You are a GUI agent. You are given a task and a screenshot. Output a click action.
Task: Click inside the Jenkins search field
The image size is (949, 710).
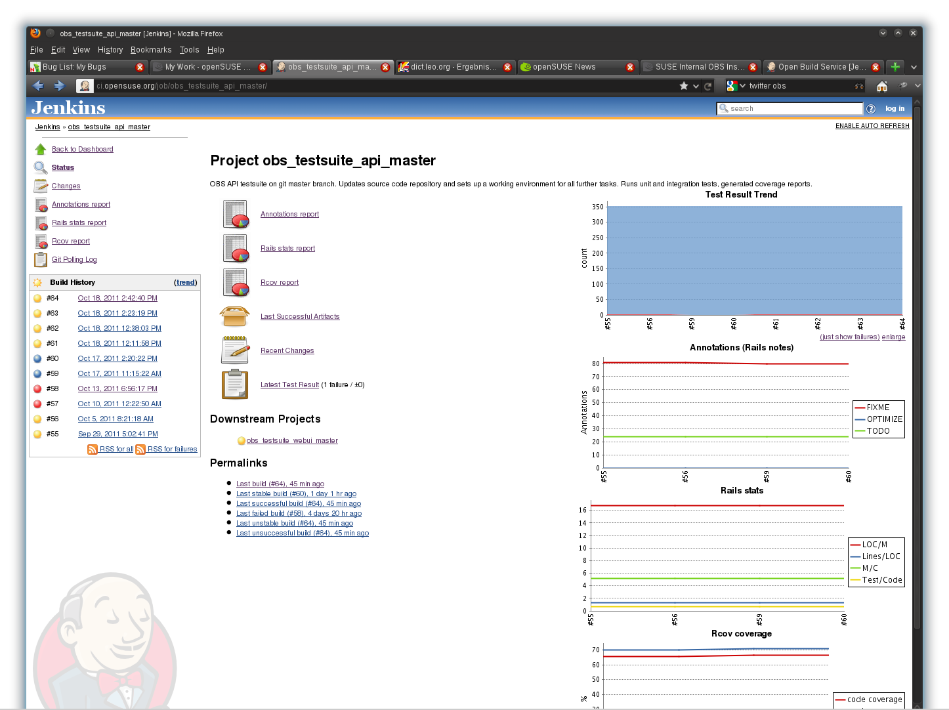click(788, 108)
